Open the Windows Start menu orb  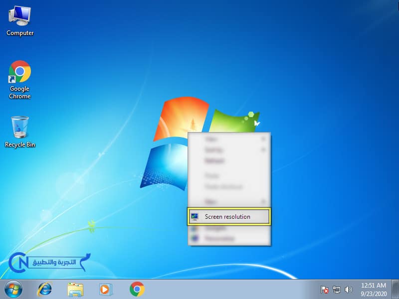(x=13, y=290)
